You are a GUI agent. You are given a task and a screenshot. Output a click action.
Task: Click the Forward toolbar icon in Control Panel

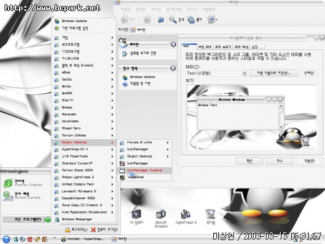[147, 20]
